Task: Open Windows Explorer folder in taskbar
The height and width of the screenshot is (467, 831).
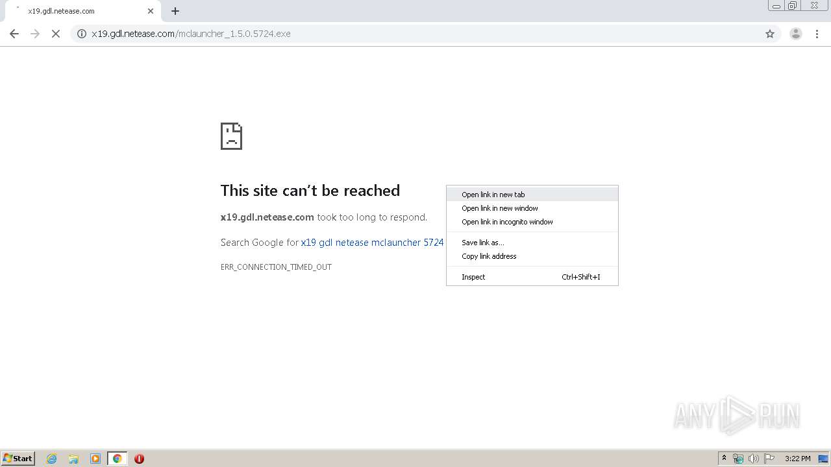Action: 73,459
